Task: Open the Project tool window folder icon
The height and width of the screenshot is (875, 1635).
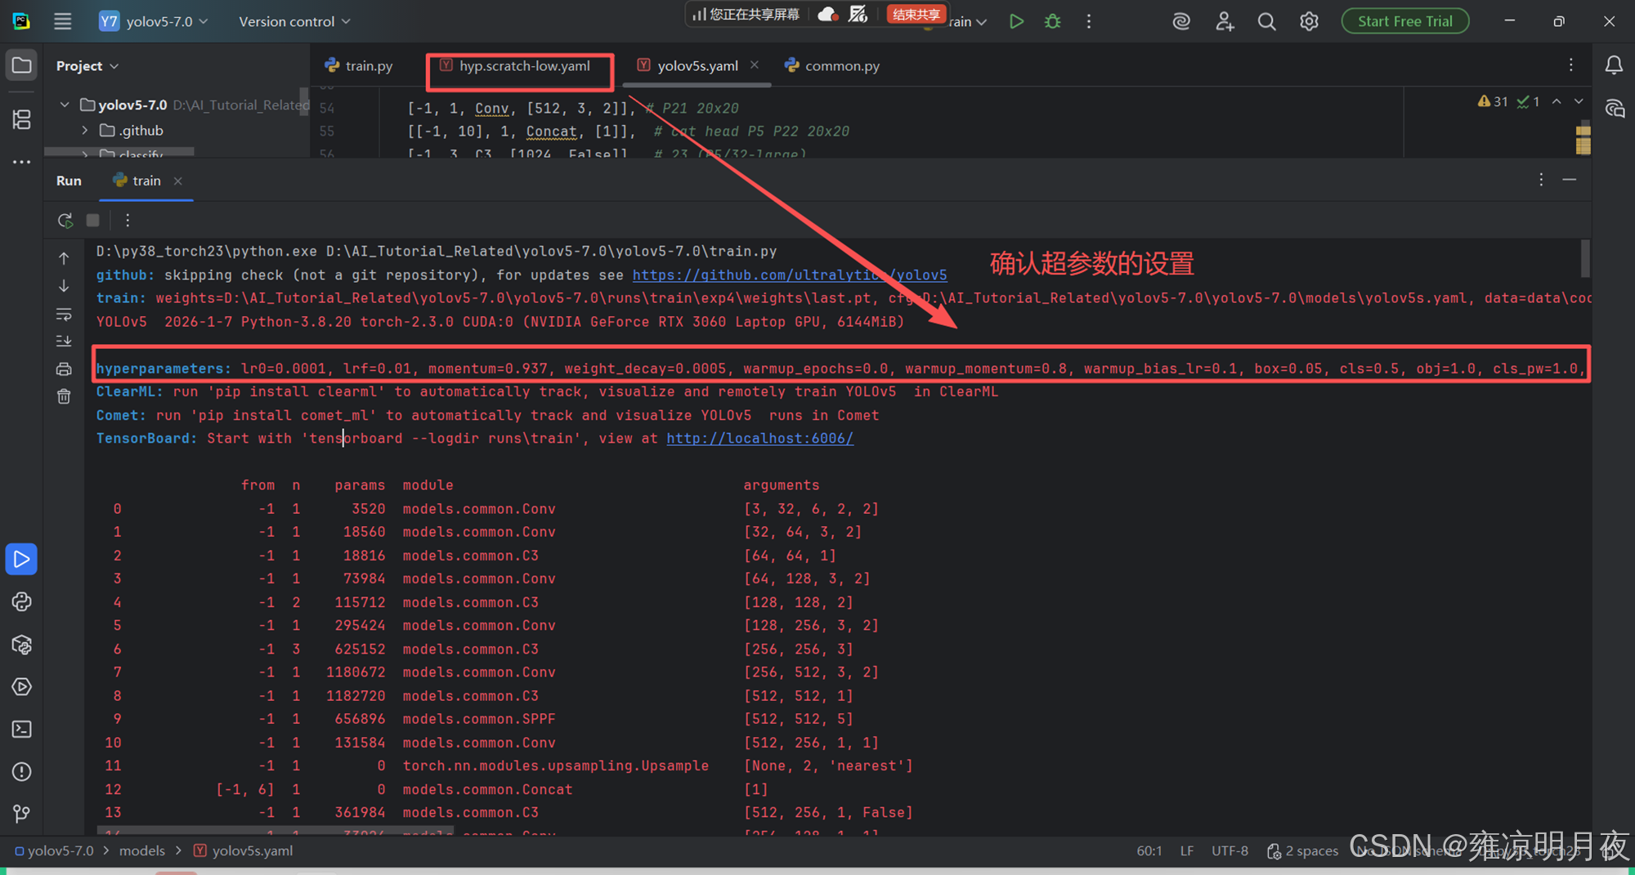Action: 22,65
